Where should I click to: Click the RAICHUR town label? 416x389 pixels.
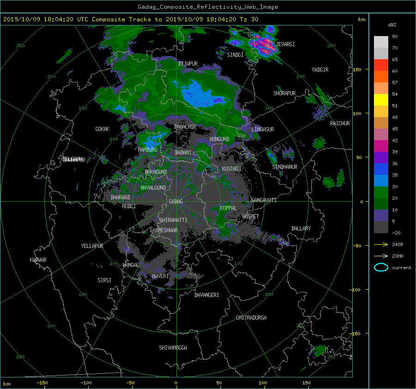pos(340,123)
